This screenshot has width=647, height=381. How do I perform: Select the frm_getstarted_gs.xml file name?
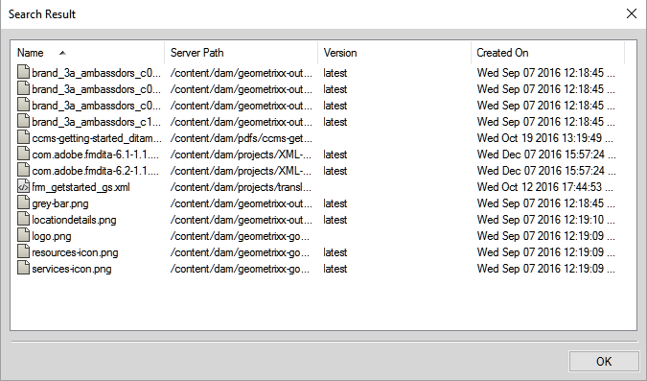[81, 187]
